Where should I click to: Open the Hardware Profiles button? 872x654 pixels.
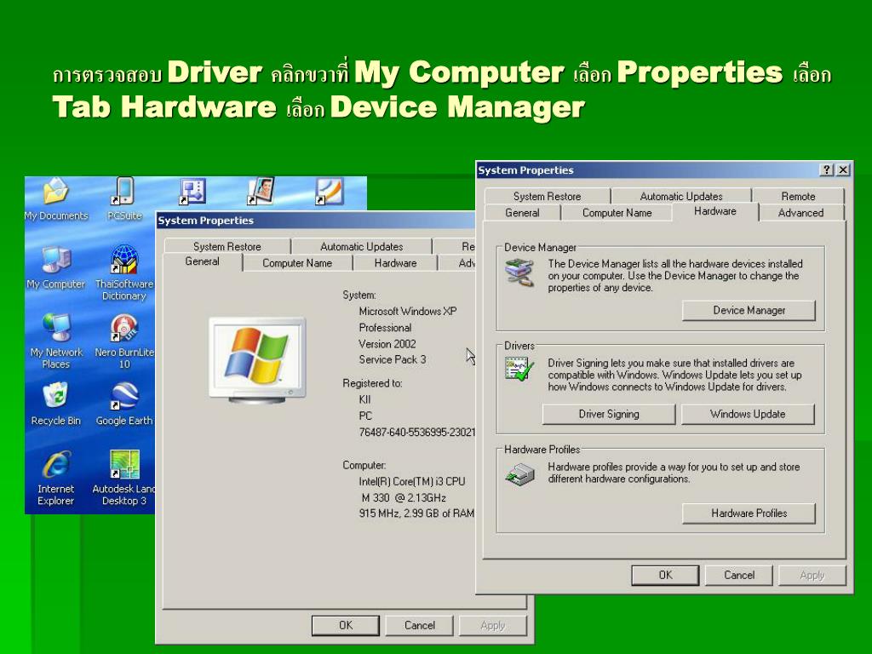click(x=749, y=513)
